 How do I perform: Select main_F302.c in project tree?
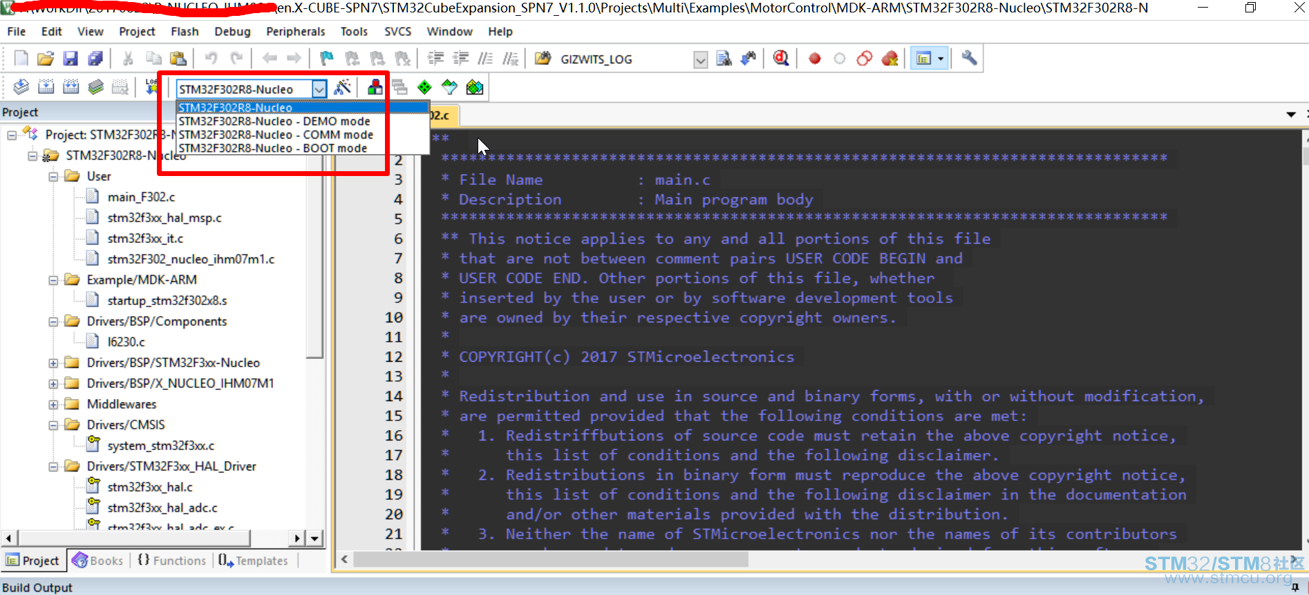point(141,197)
